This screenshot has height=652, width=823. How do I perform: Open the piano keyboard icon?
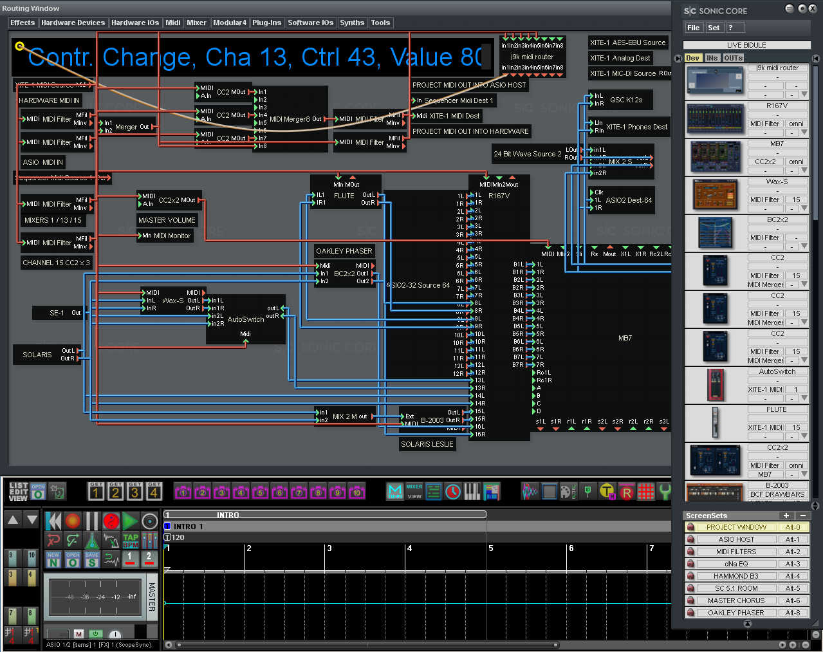[x=472, y=492]
